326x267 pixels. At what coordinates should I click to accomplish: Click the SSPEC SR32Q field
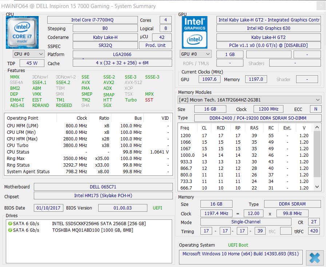105,45
